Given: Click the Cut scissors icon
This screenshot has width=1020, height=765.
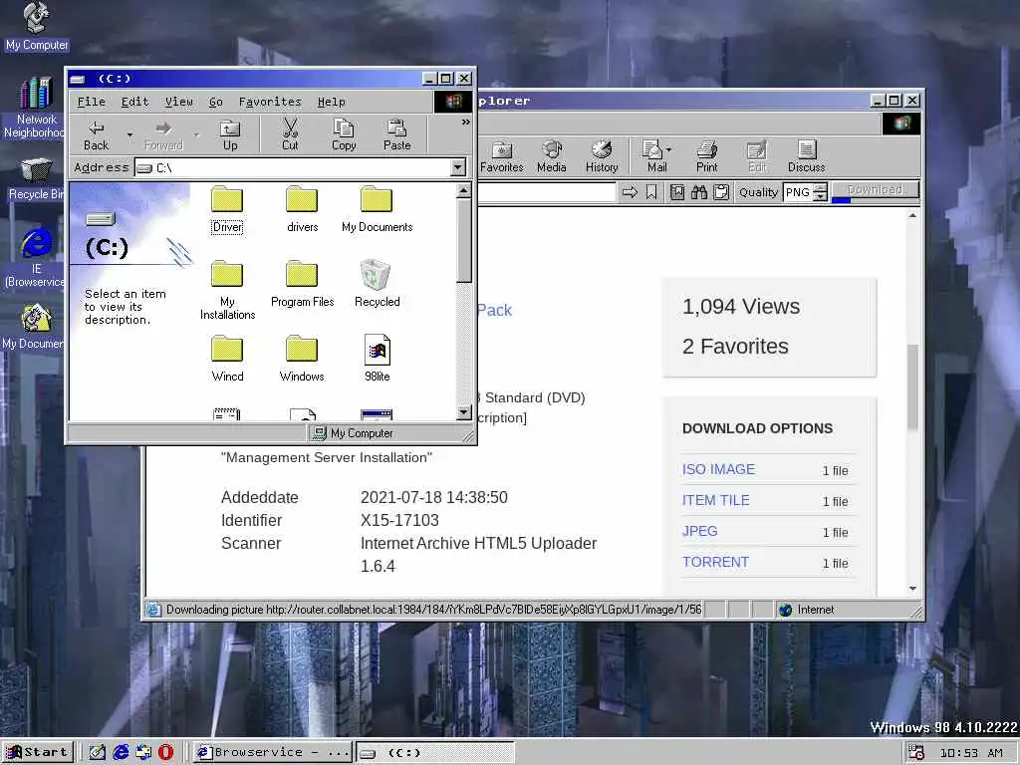Looking at the screenshot, I should (x=290, y=135).
